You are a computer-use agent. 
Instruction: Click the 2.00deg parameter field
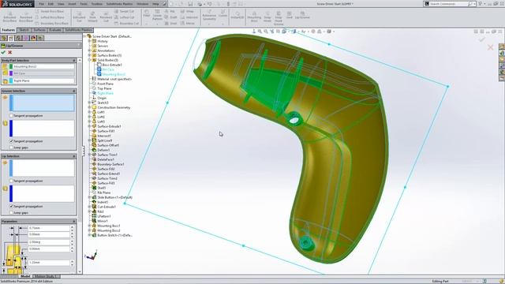click(49, 242)
